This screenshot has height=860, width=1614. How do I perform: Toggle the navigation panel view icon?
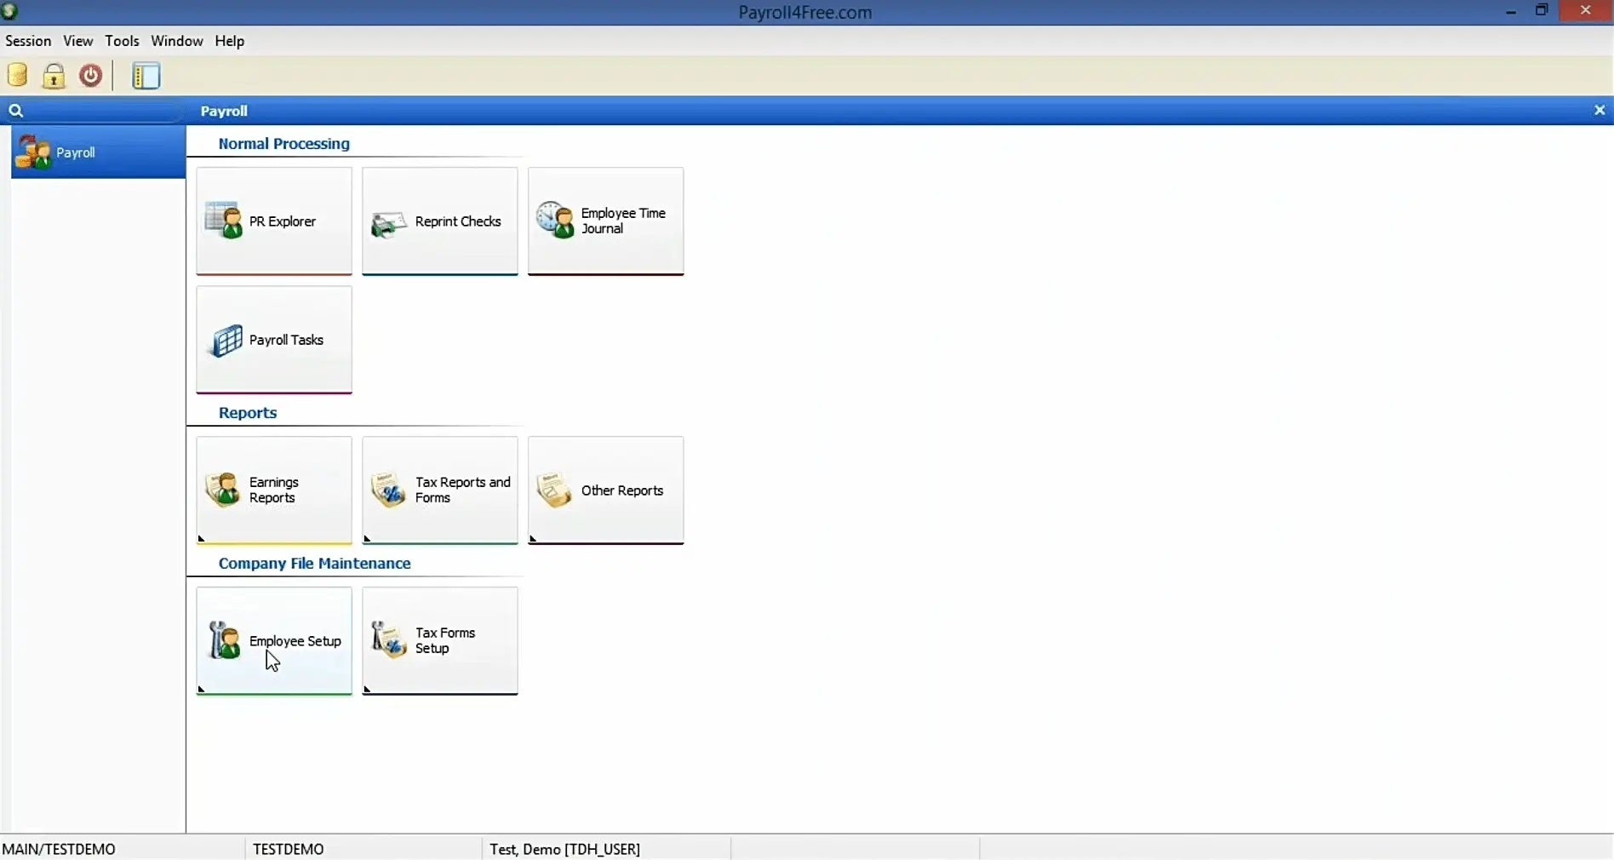(x=146, y=76)
